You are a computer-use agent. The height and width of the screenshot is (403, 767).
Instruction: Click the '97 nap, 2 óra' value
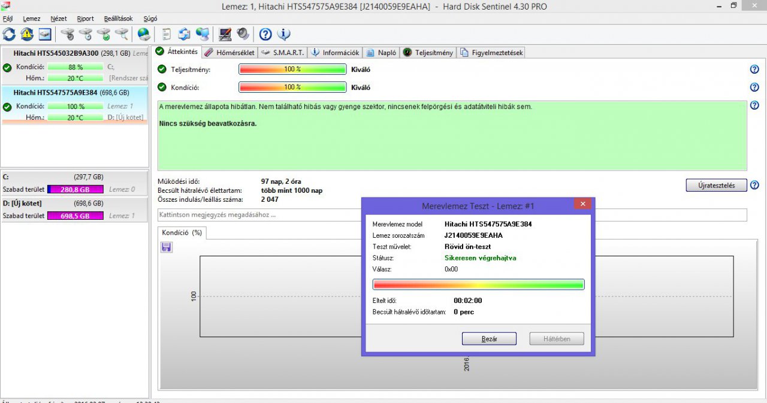tap(282, 181)
